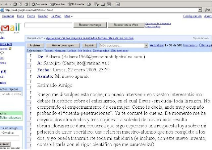Focus the Gmail search text box
This screenshot has width=212, height=150.
tap(48, 25)
